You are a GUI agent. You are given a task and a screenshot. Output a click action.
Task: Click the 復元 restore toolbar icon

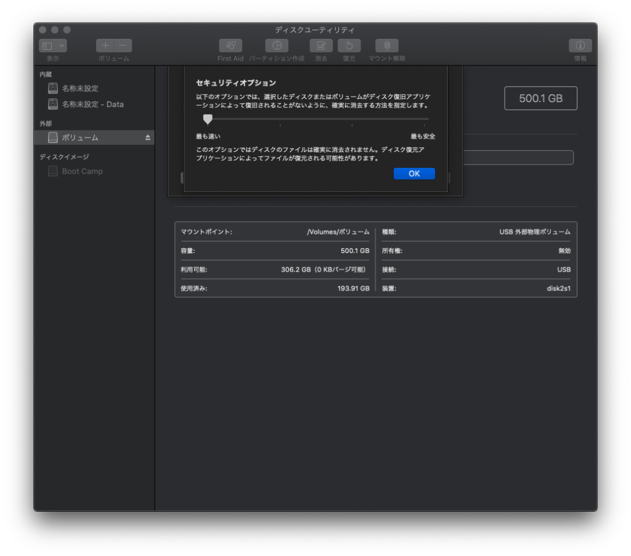pyautogui.click(x=349, y=46)
